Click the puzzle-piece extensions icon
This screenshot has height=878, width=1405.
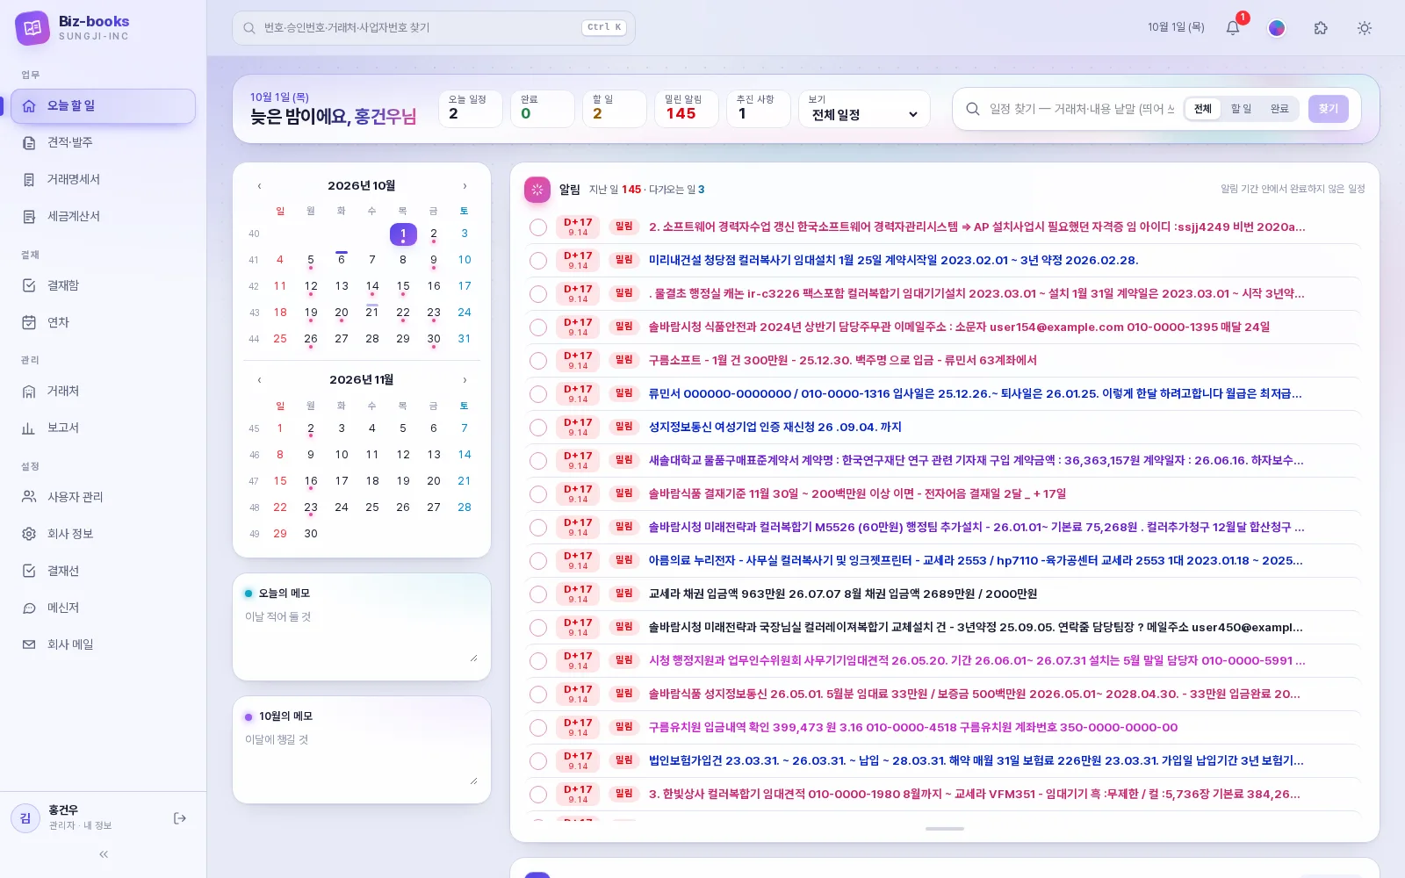coord(1321,28)
